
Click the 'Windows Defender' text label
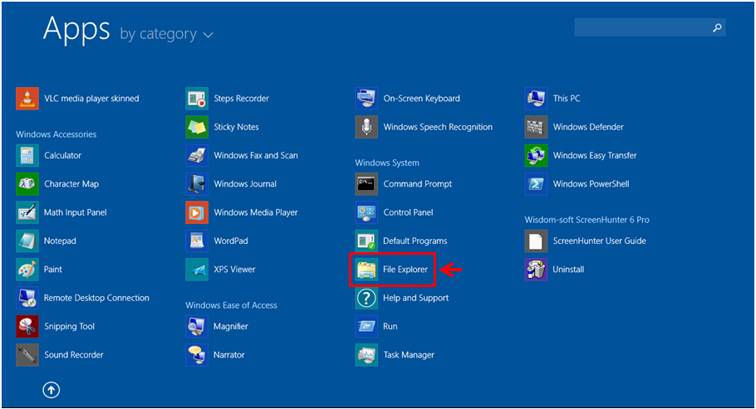point(588,127)
